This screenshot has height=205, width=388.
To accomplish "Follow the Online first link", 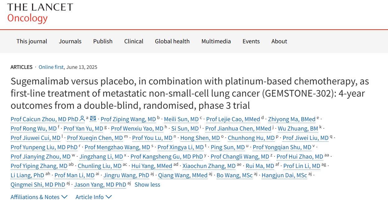I will (51, 67).
